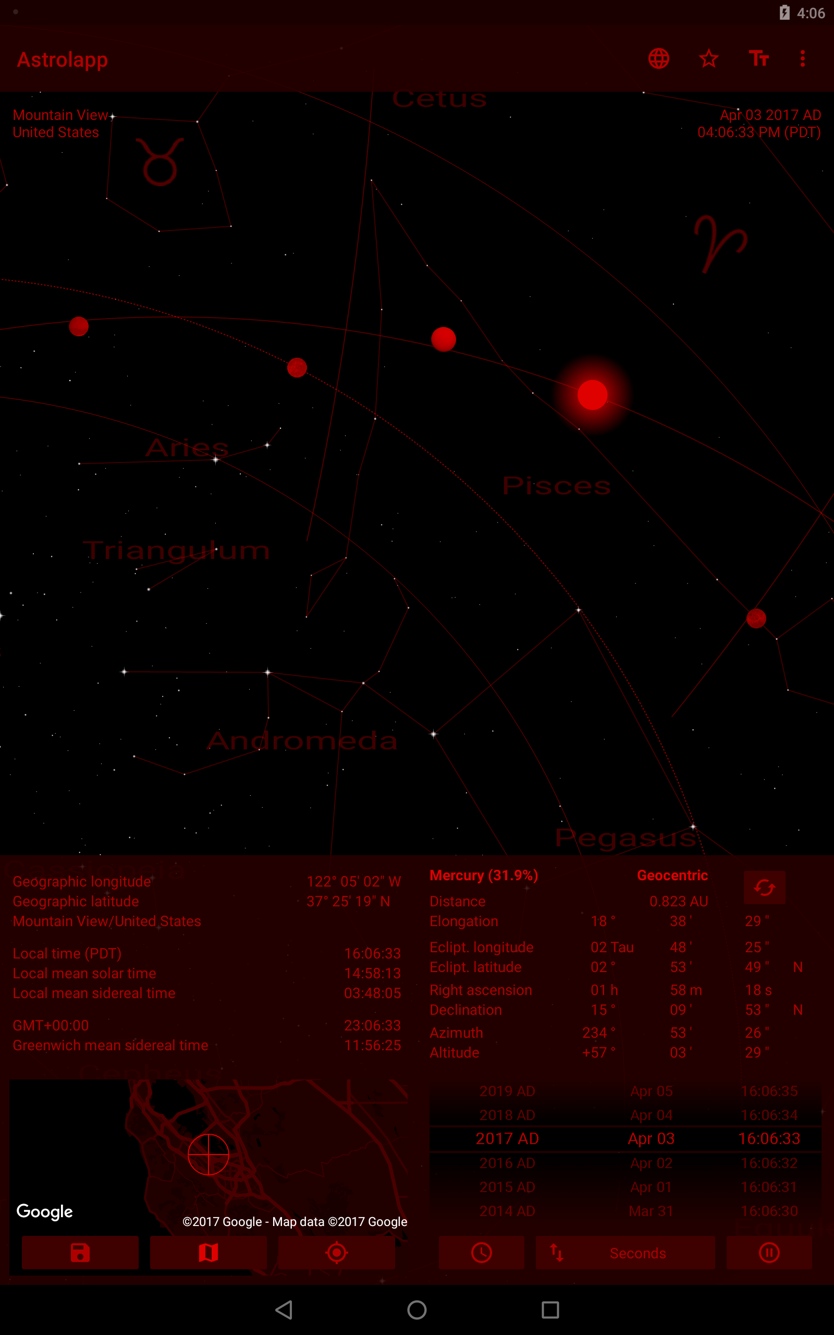The width and height of the screenshot is (834, 1335).
Task: Tap Mountain View/United States in info panel
Action: coord(107,921)
